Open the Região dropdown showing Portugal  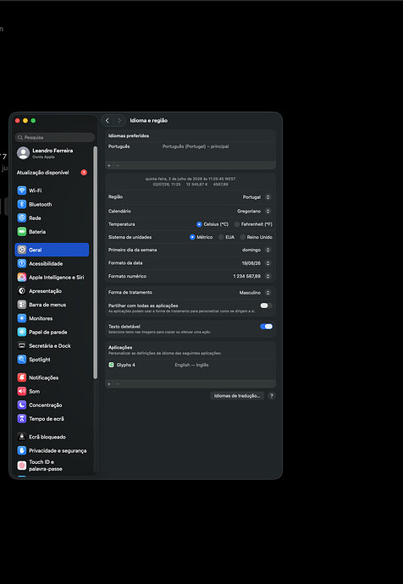click(x=257, y=197)
